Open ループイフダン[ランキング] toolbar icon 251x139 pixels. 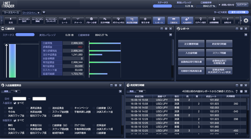click(51, 20)
